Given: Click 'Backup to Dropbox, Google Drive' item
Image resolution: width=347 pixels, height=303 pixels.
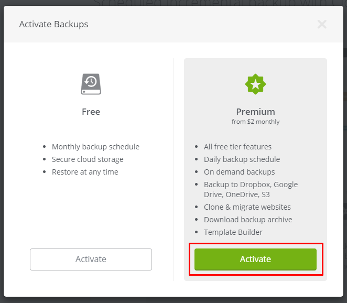Looking at the screenshot, I should pyautogui.click(x=251, y=189).
